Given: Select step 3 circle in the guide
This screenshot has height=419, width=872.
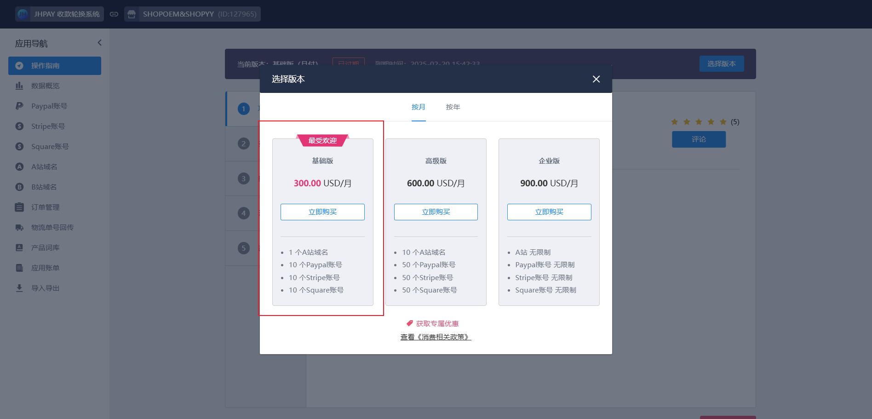Looking at the screenshot, I should point(244,178).
